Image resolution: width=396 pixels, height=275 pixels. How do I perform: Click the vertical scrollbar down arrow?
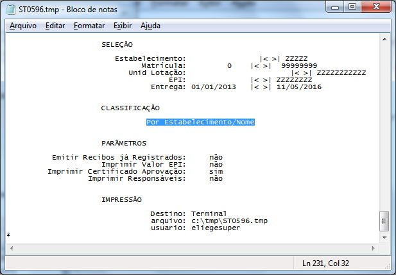tap(384, 237)
